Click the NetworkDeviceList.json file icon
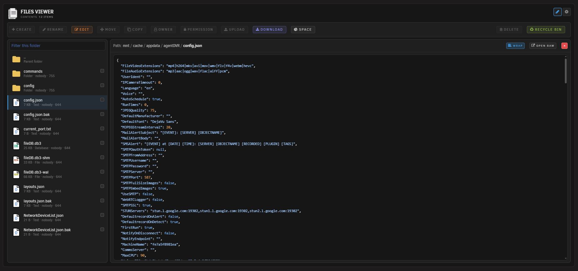Image resolution: width=578 pixels, height=271 pixels. (x=16, y=218)
